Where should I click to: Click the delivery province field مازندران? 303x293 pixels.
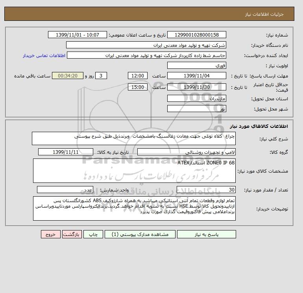click(196, 98)
